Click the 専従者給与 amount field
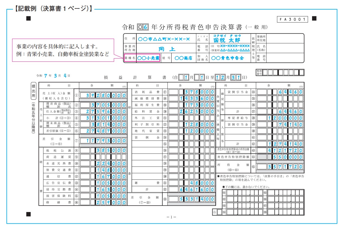The width and height of the screenshot is (343, 228). coord(280,118)
